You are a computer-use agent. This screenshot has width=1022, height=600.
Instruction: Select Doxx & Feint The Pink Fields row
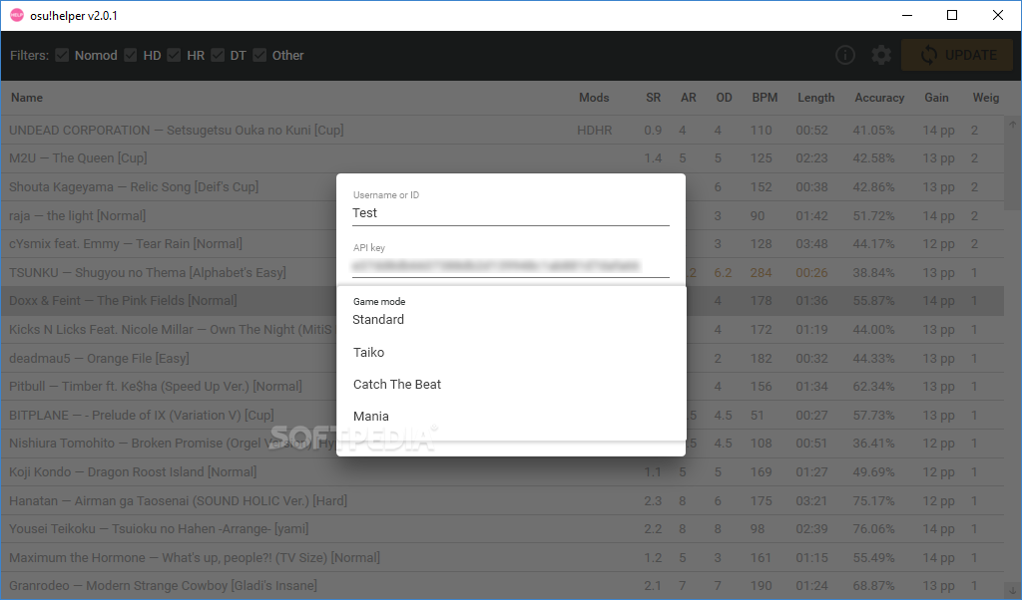pos(503,301)
